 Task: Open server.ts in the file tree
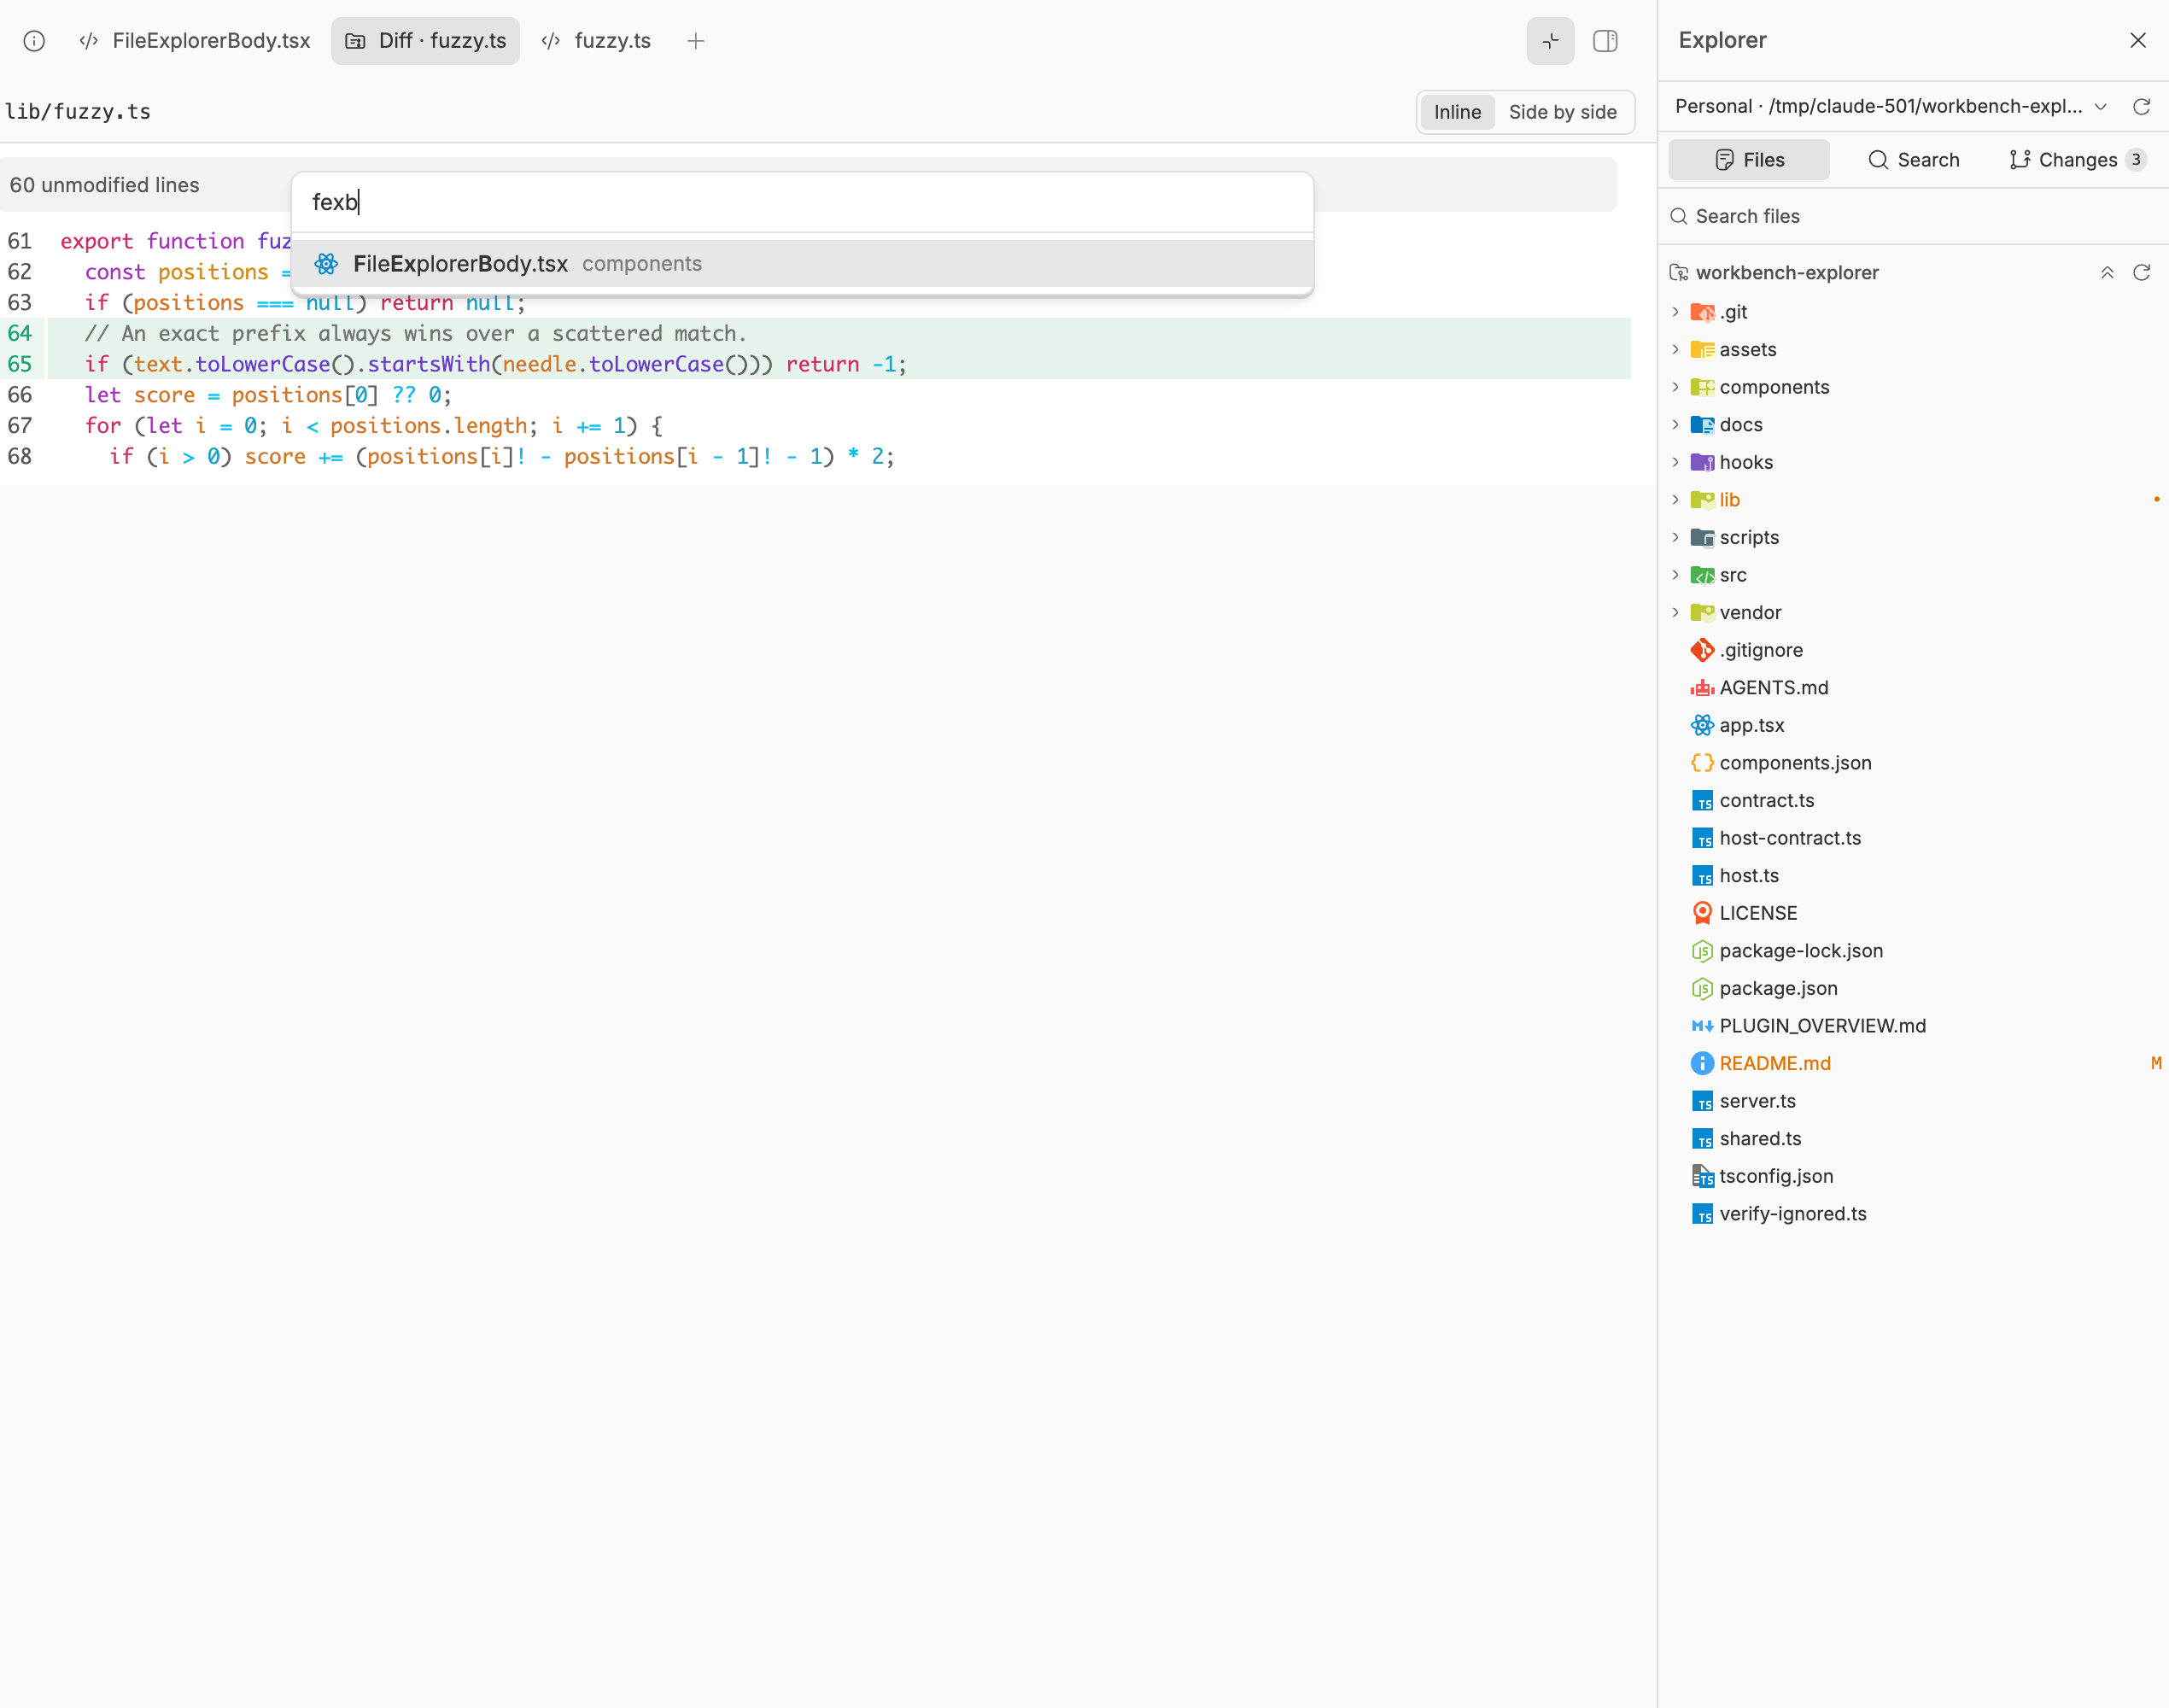point(1913,1101)
